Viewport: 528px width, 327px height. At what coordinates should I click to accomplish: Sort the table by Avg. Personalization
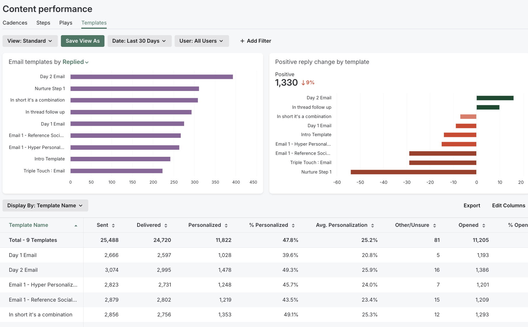tap(372, 225)
